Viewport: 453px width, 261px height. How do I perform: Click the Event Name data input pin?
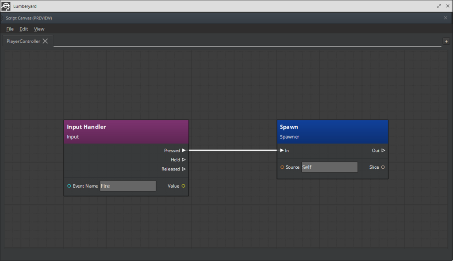tap(69, 186)
